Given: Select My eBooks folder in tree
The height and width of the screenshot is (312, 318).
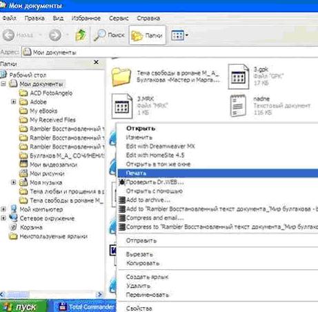Looking at the screenshot, I should coord(43,111).
